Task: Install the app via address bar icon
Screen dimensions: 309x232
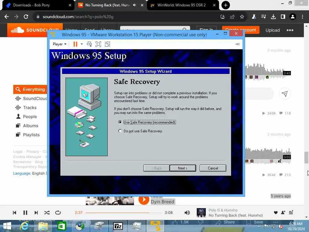Action: click(x=223, y=17)
